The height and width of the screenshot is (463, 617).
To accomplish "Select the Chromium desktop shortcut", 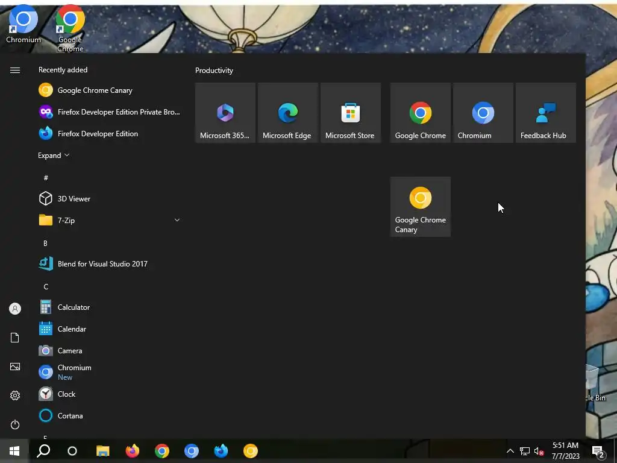I will tap(23, 24).
